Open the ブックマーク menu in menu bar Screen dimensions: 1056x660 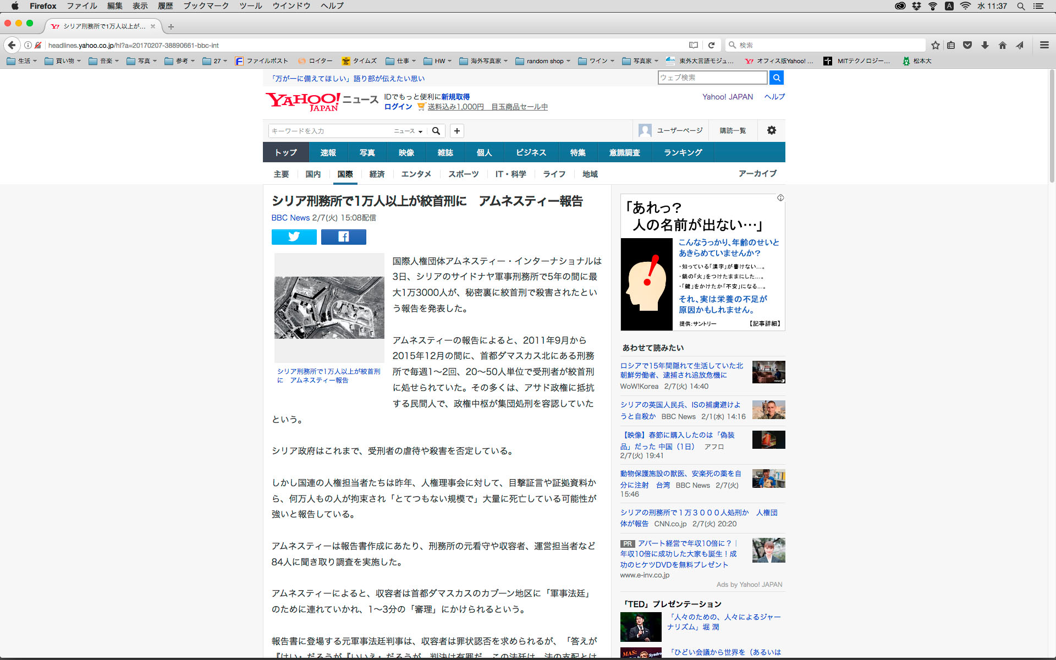206,6
